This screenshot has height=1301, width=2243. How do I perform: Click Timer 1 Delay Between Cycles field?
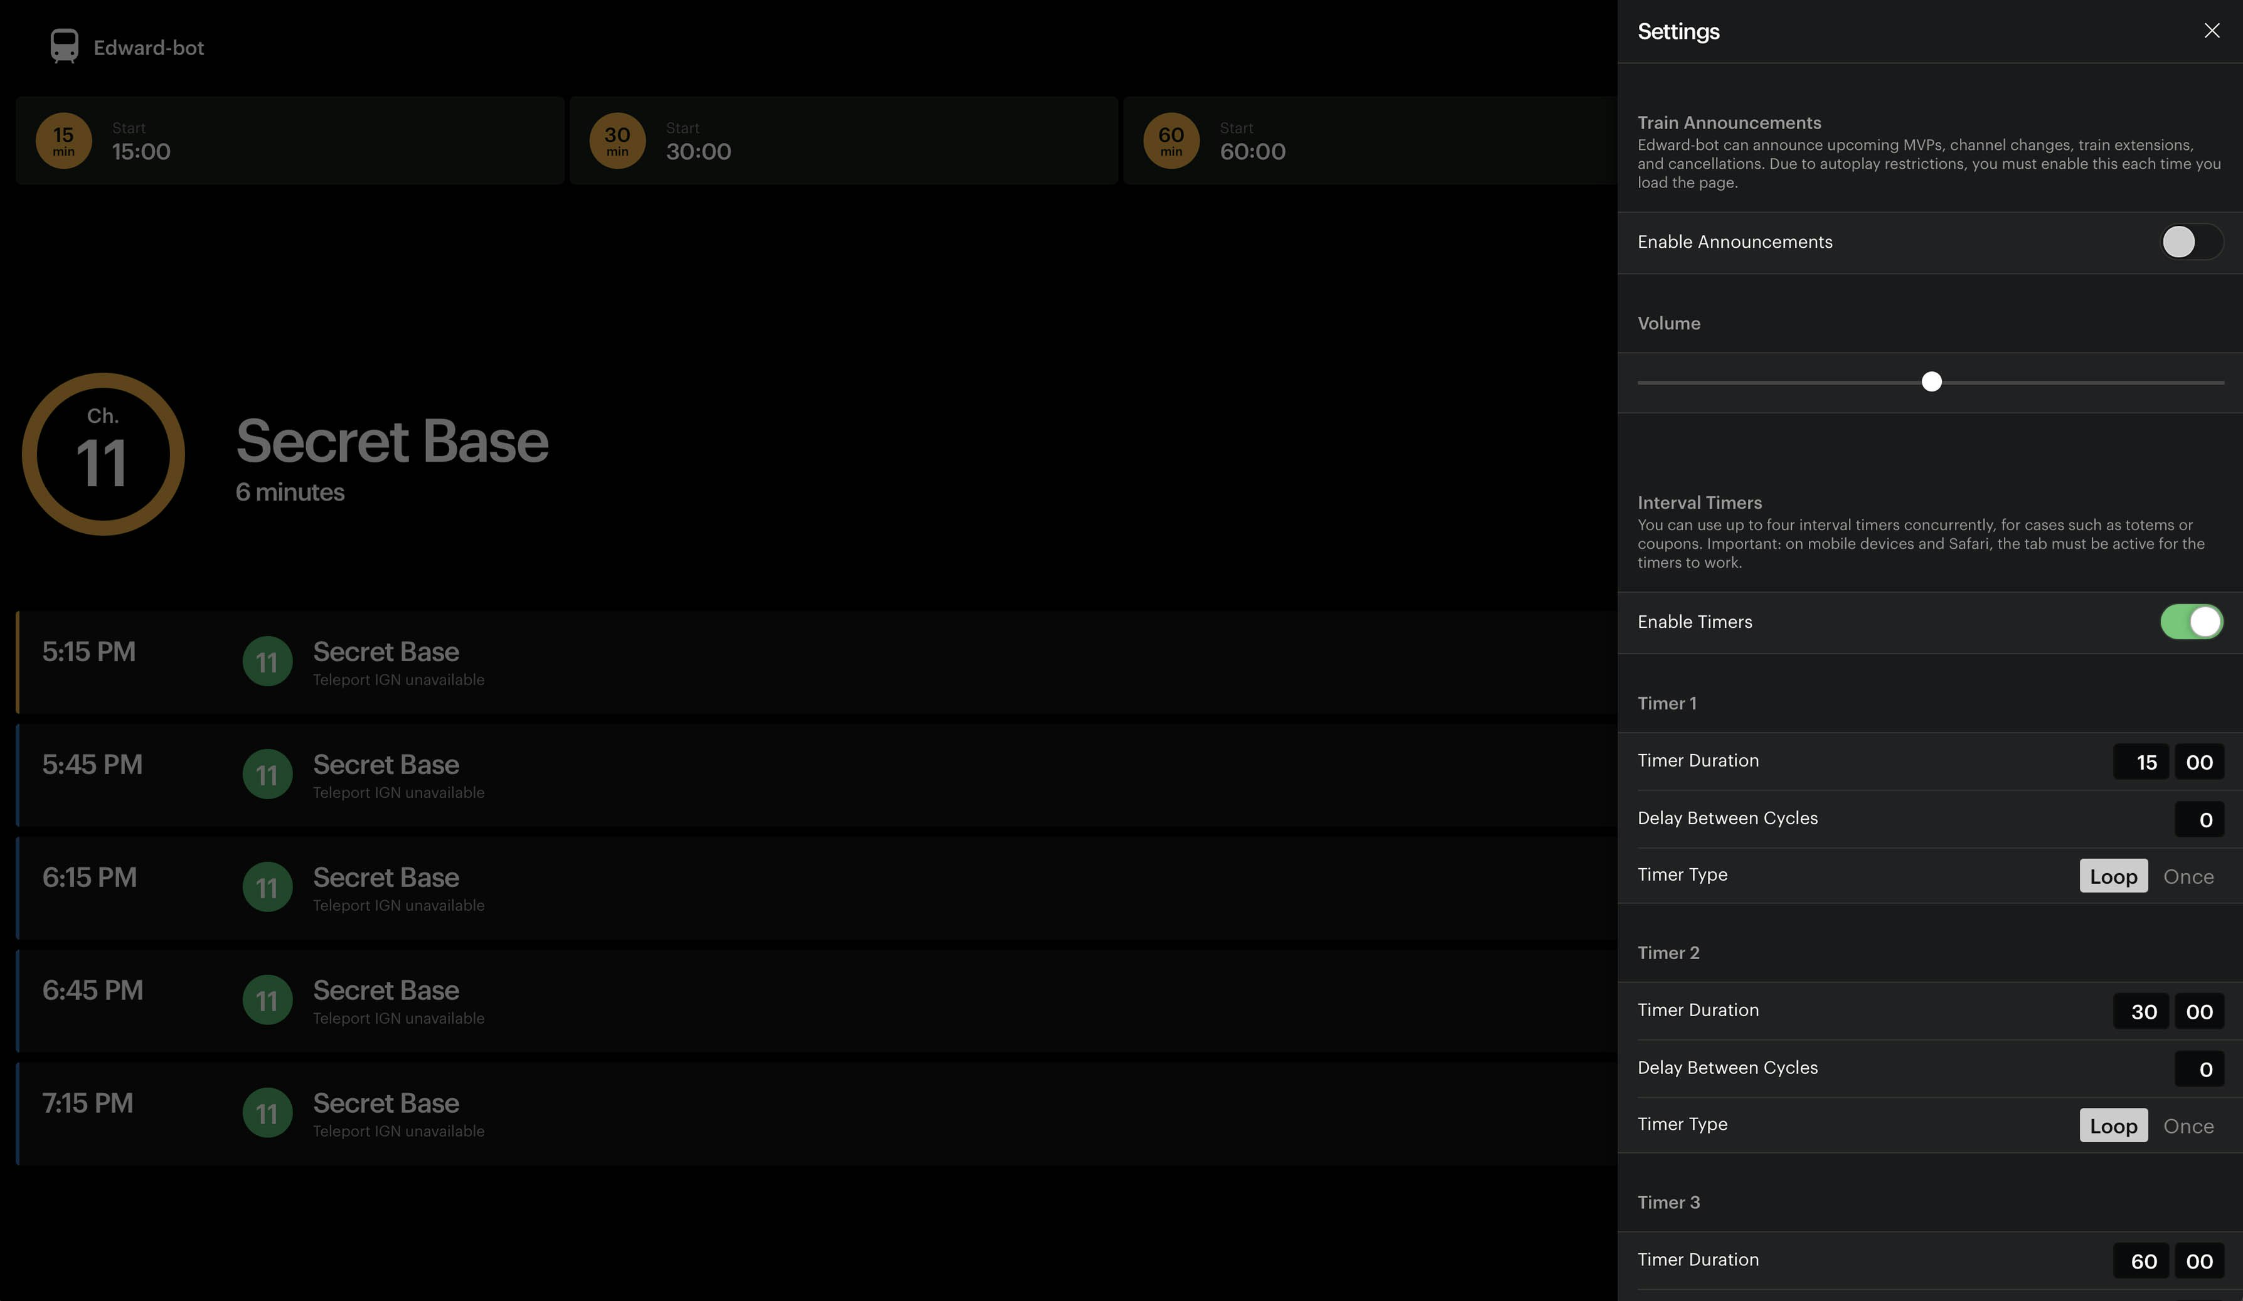pos(2198,820)
